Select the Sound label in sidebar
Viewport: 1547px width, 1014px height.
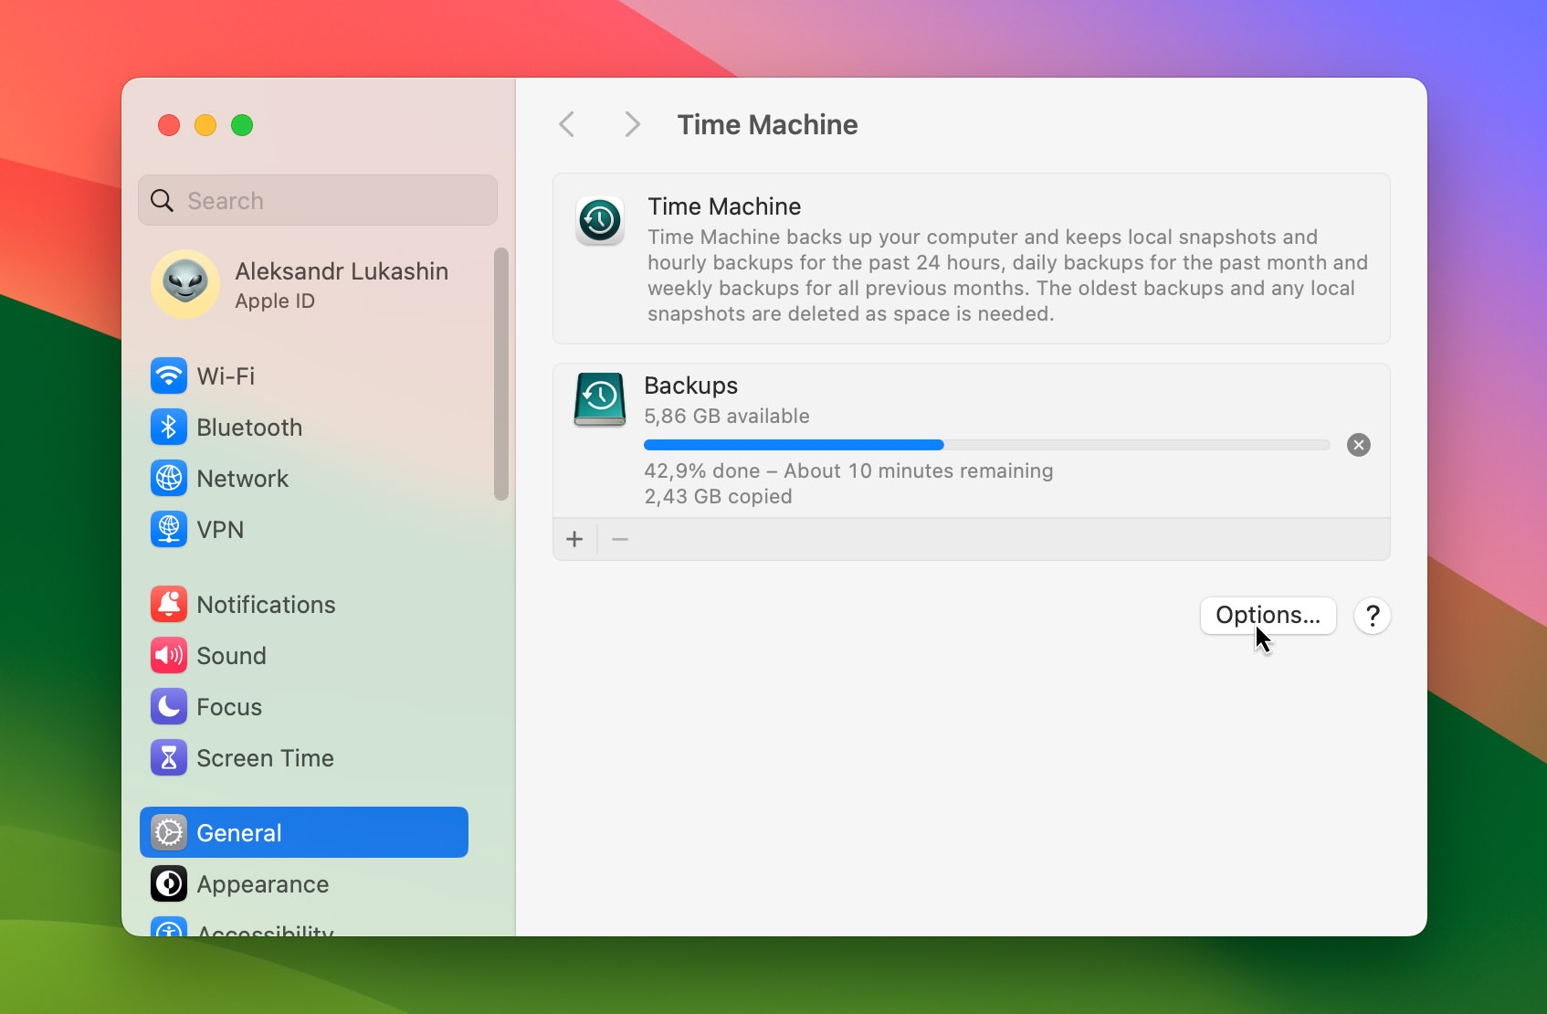pos(232,655)
